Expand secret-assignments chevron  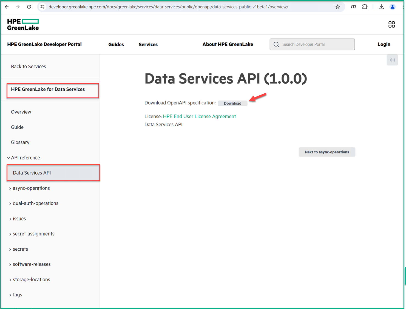coord(10,234)
